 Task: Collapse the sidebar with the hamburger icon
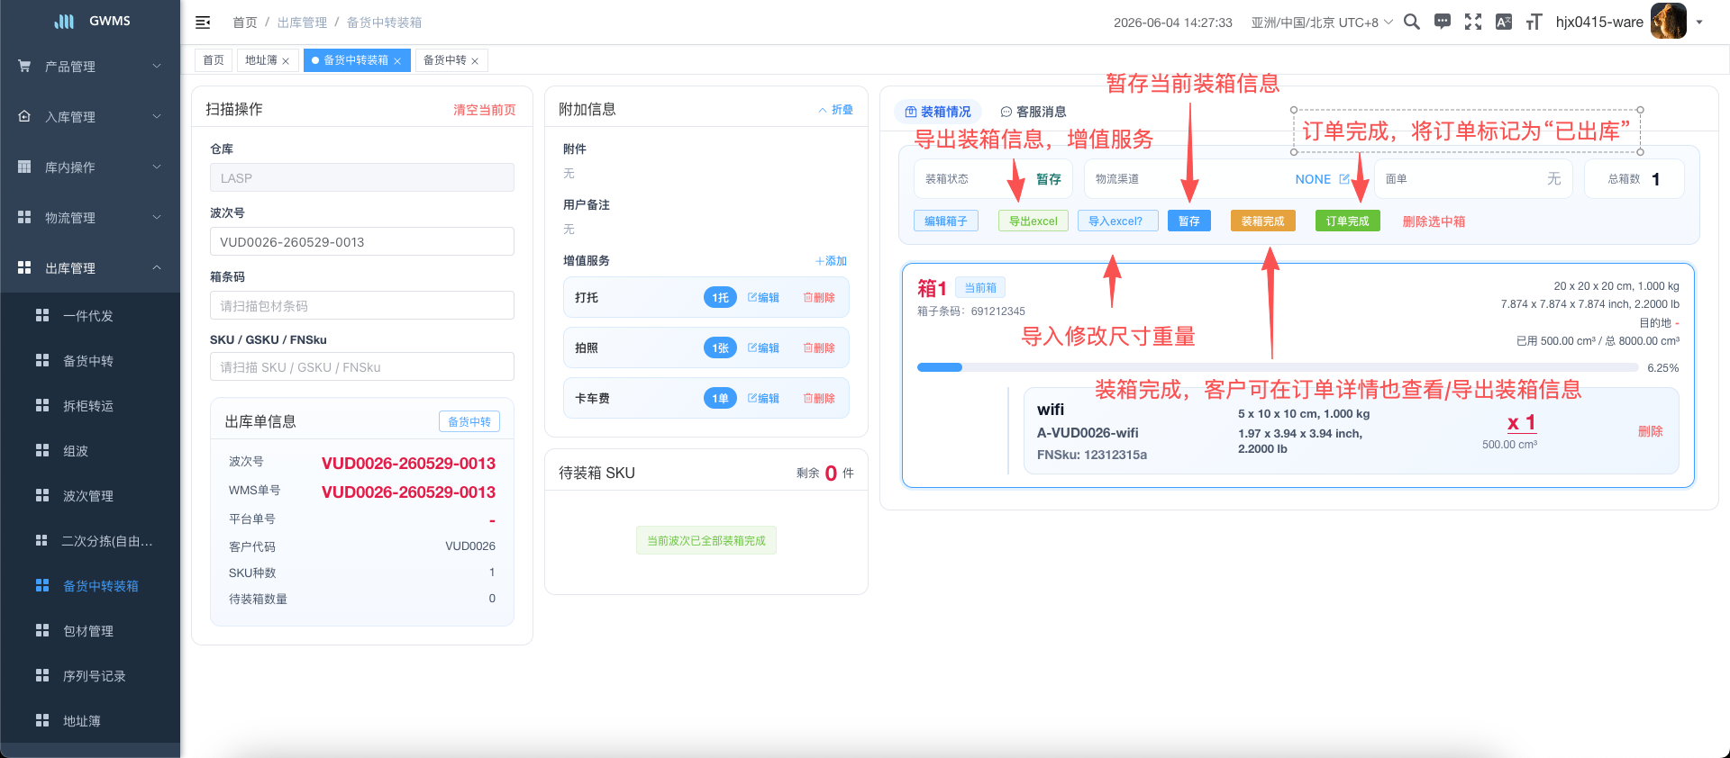203,23
